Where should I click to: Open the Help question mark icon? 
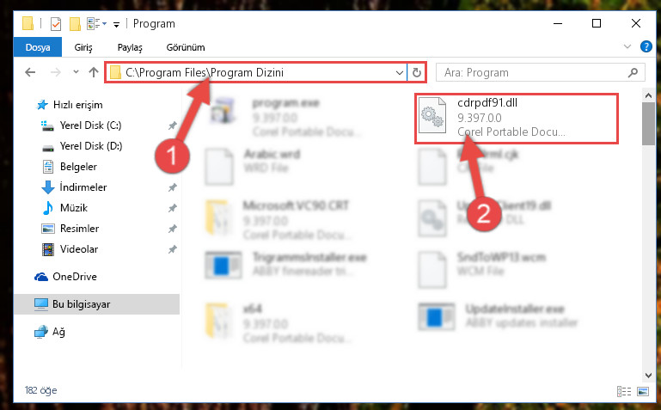(646, 46)
